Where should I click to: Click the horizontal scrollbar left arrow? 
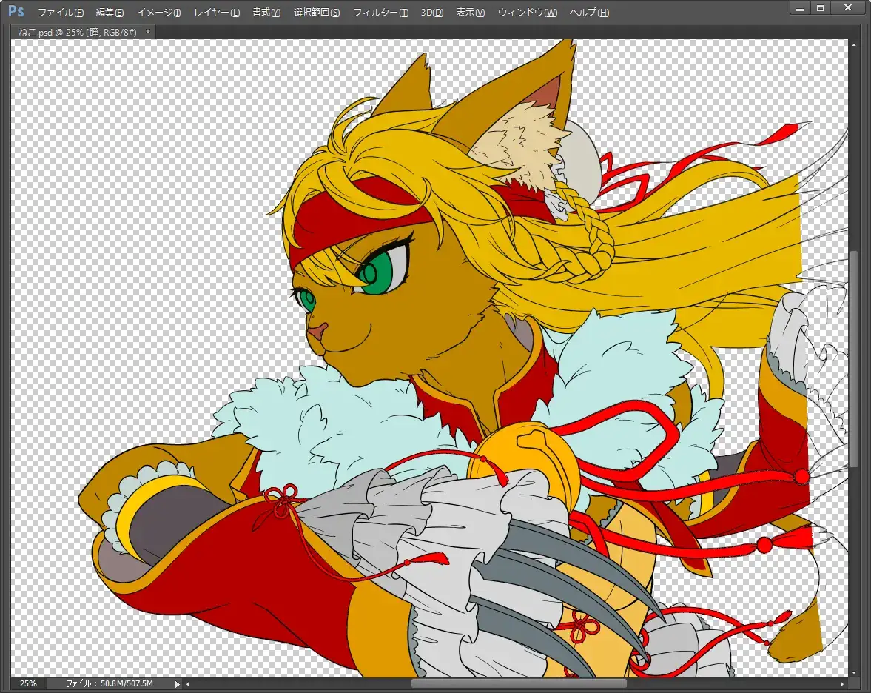pyautogui.click(x=187, y=684)
